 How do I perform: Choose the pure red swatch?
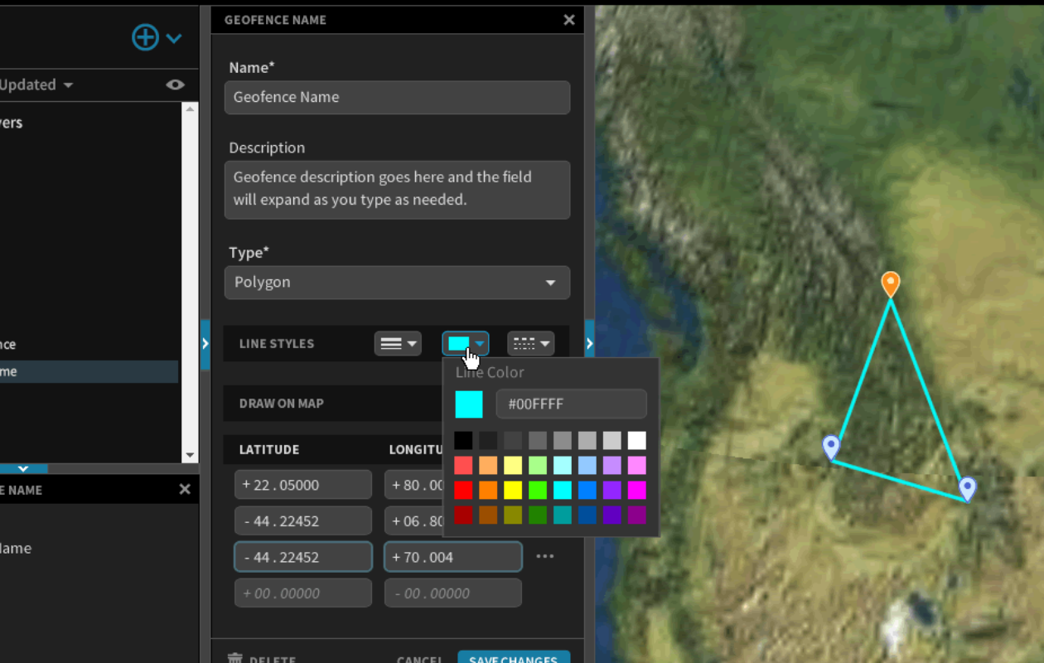click(x=463, y=491)
